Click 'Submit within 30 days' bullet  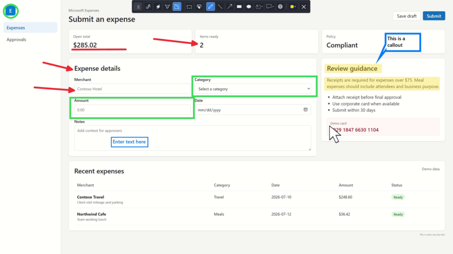point(353,110)
